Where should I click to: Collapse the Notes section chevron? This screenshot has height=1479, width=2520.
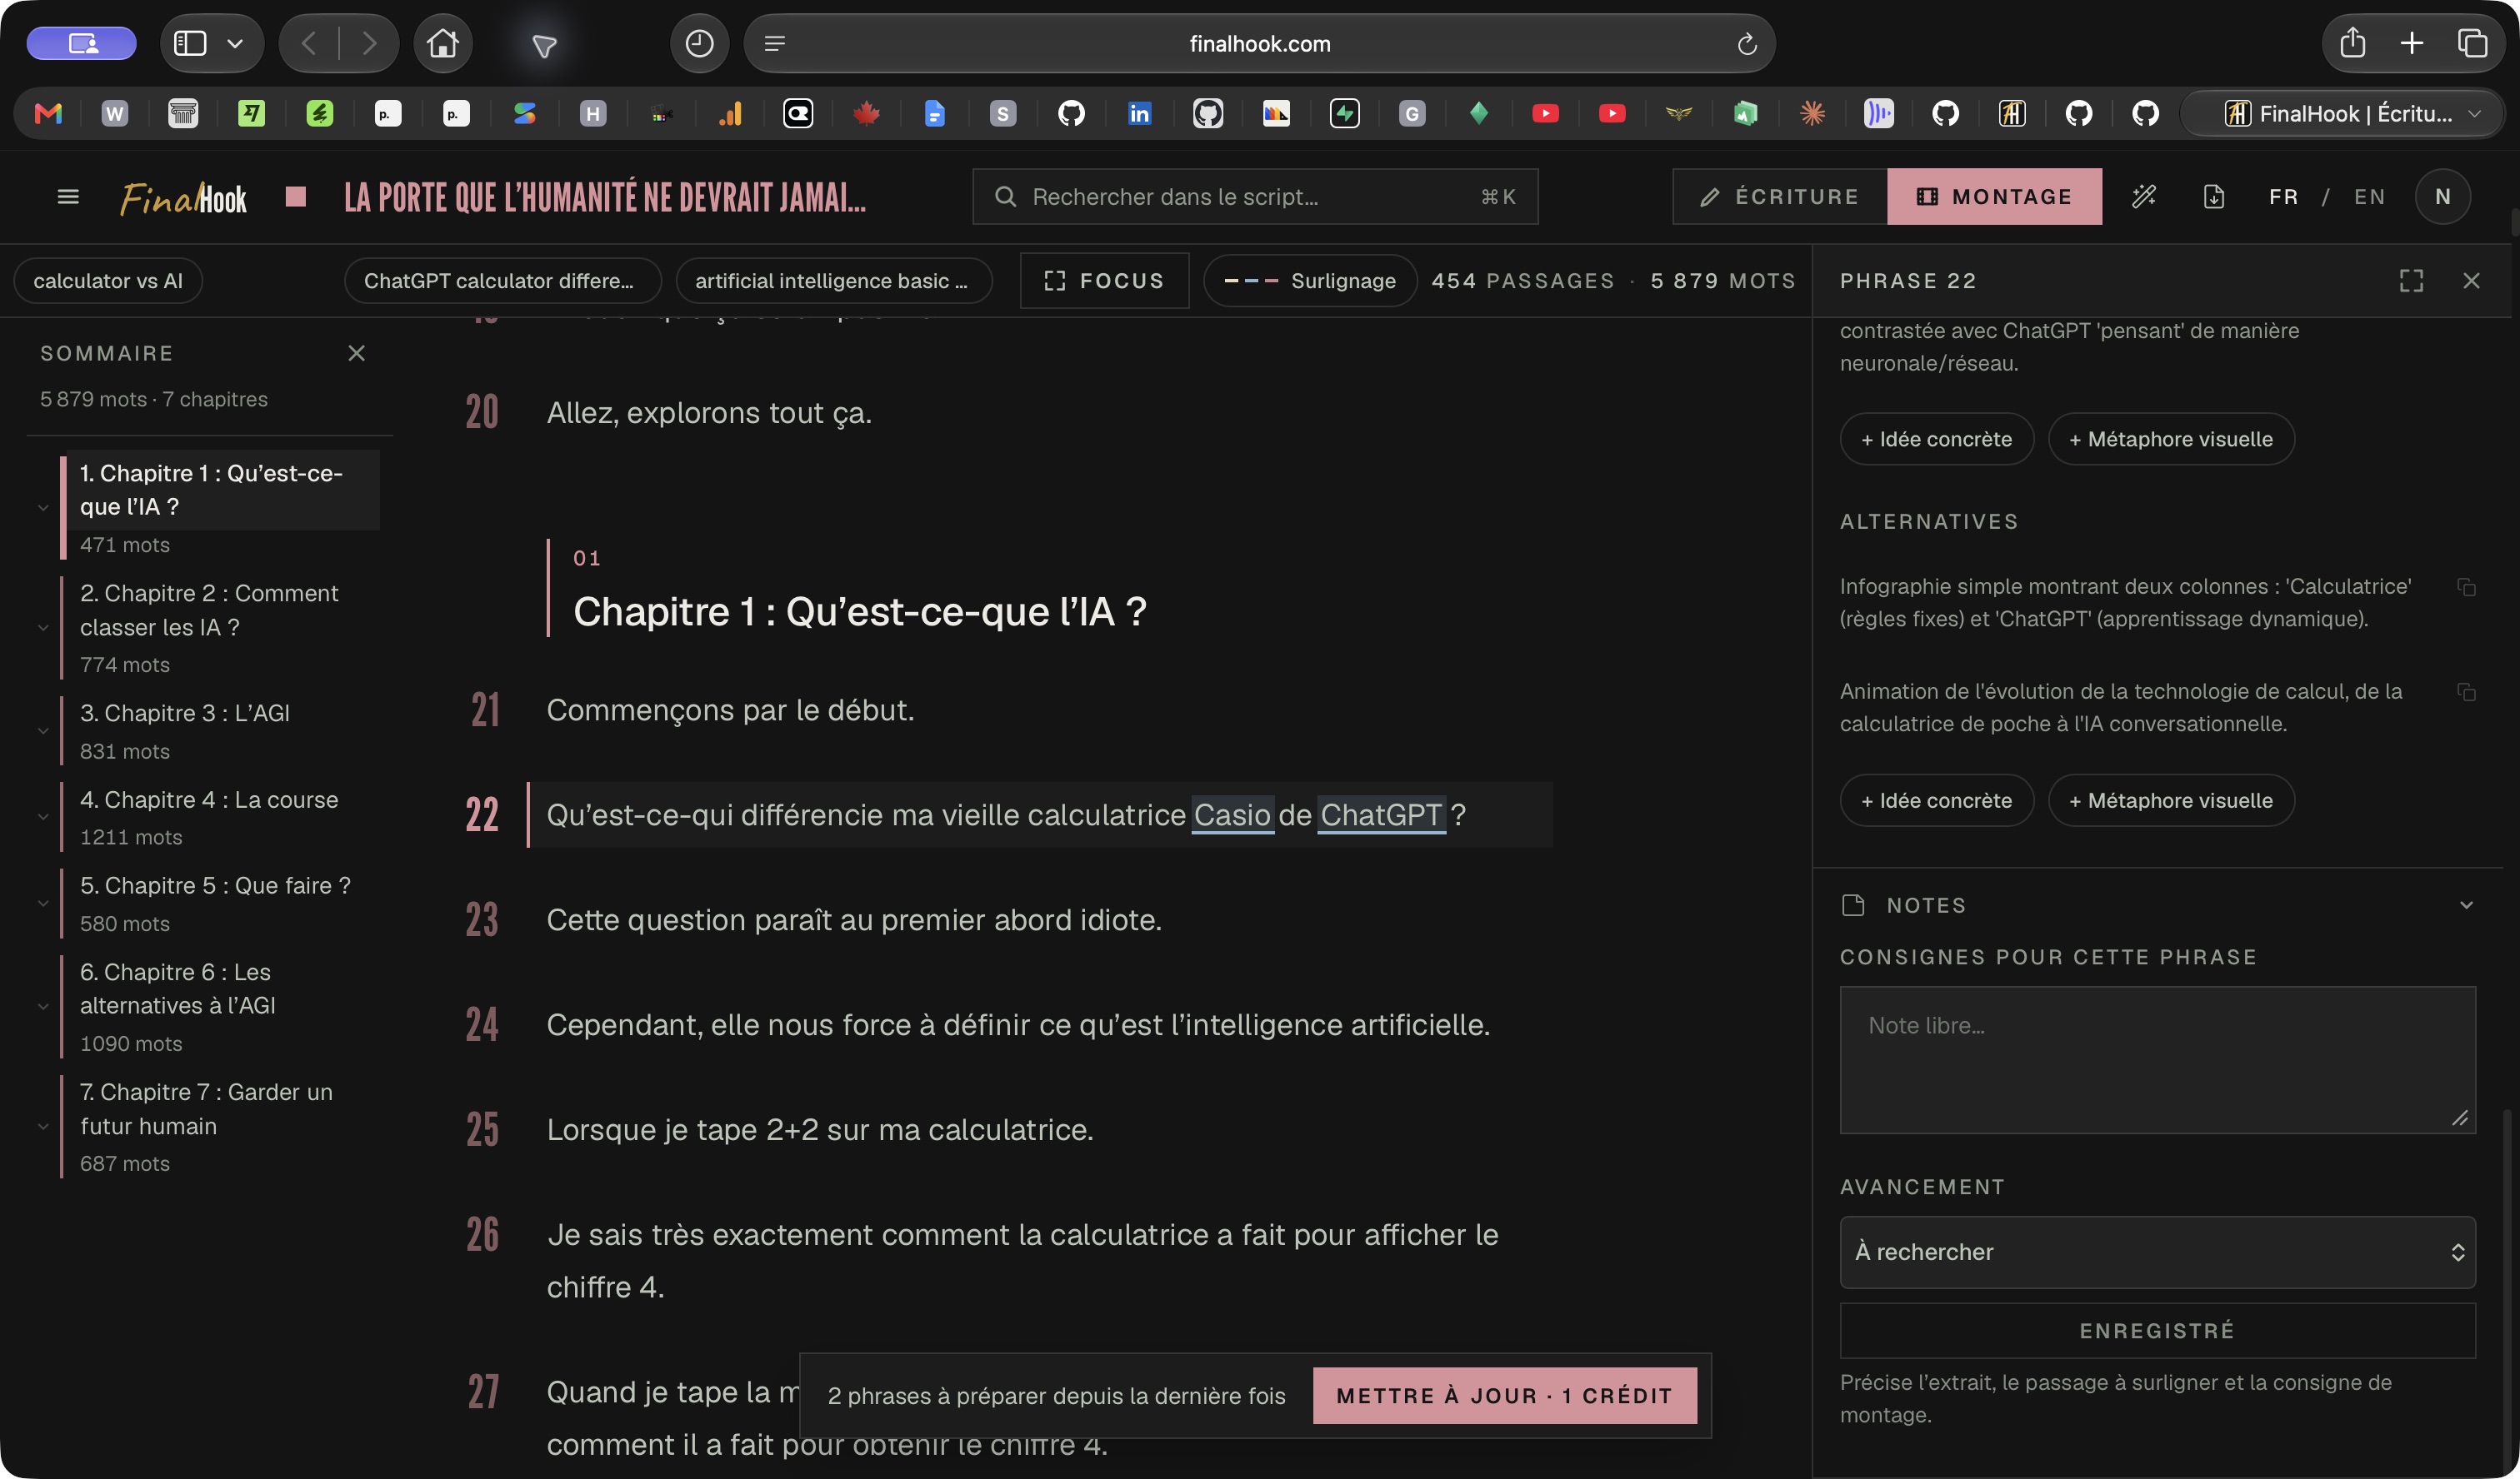2466,905
